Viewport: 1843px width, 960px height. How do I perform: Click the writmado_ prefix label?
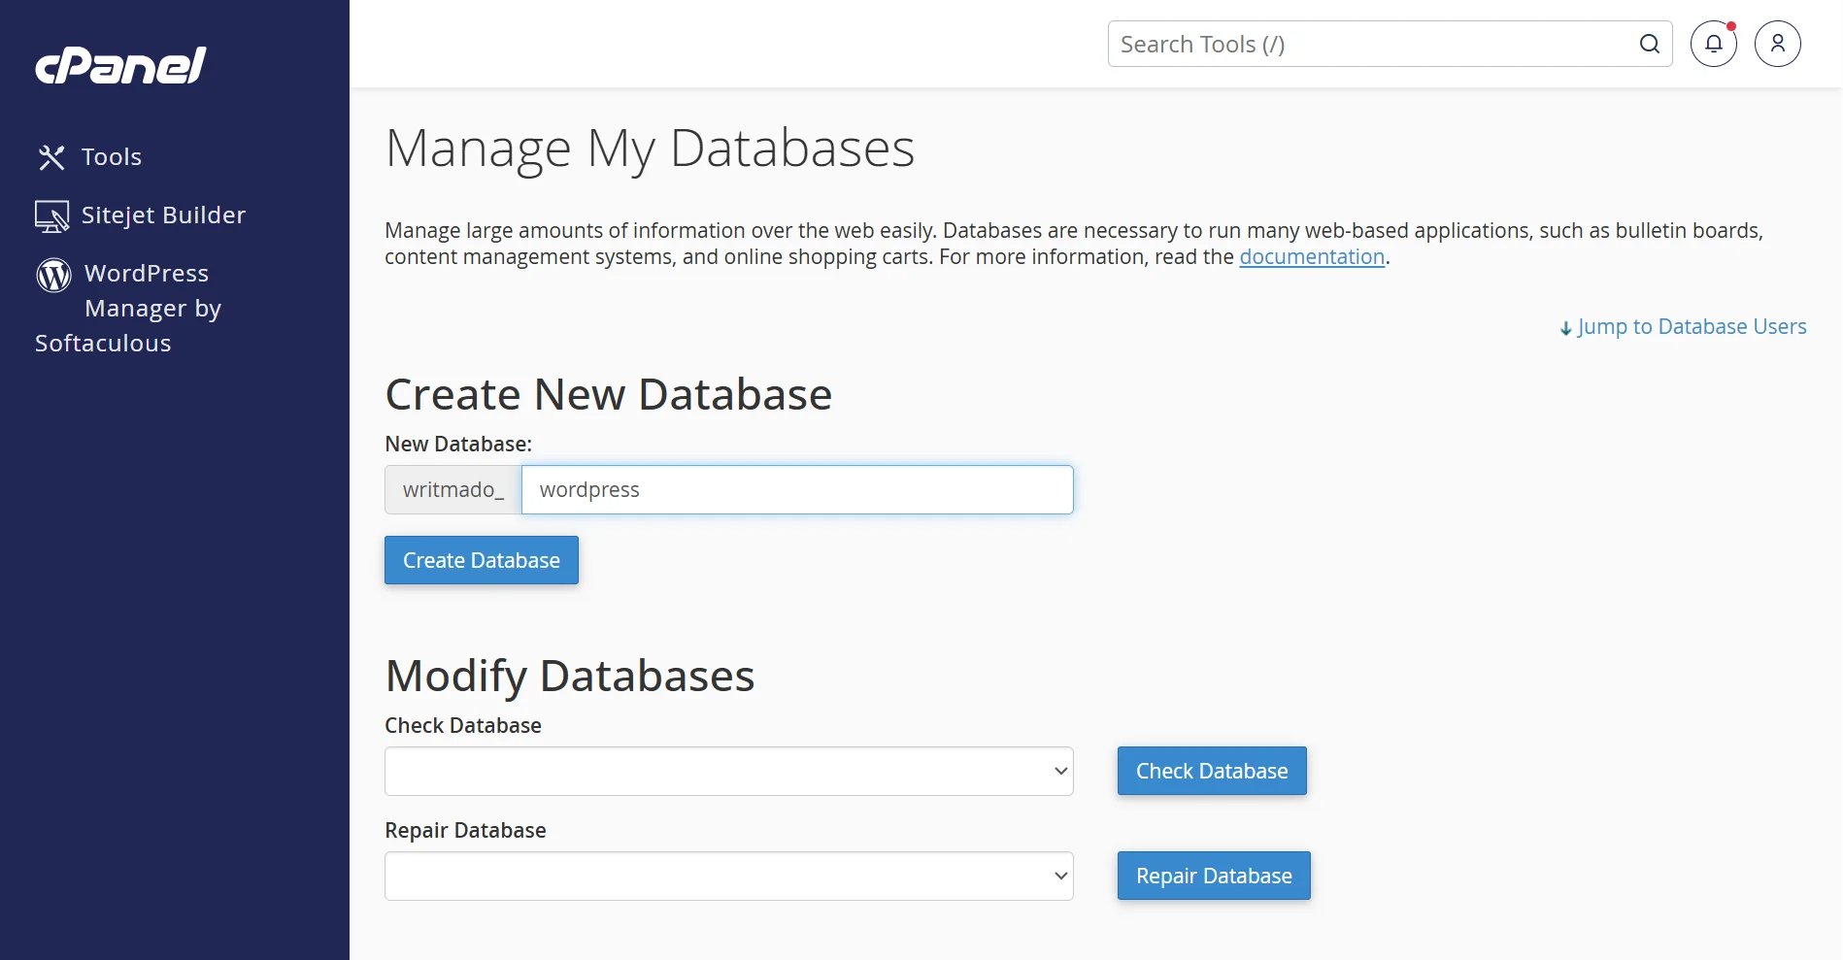pyautogui.click(x=453, y=489)
